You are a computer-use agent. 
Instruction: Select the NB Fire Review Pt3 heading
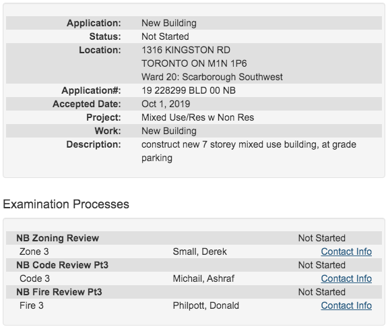(x=59, y=292)
